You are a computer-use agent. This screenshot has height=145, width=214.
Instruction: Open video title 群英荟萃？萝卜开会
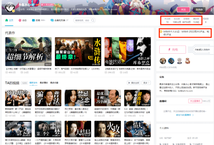click(18, 110)
